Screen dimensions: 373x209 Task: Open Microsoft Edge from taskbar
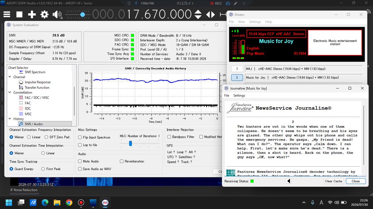click(45, 203)
